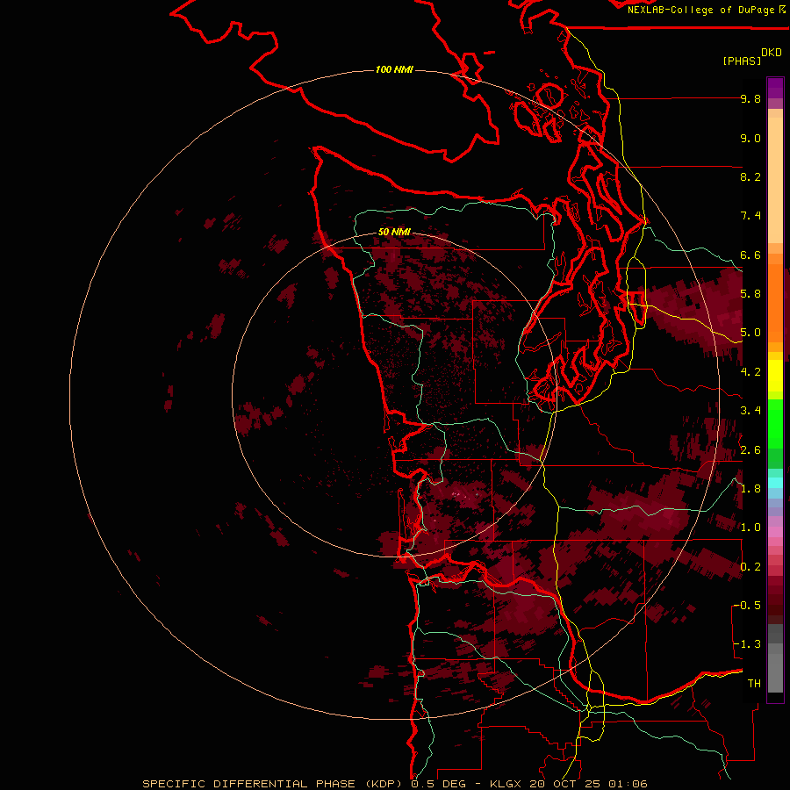Click the 7.4 colorbar value label
The image size is (790, 790).
(750, 216)
